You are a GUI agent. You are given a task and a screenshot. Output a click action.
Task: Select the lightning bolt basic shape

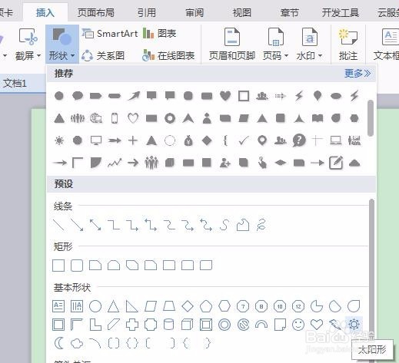coord(335,325)
